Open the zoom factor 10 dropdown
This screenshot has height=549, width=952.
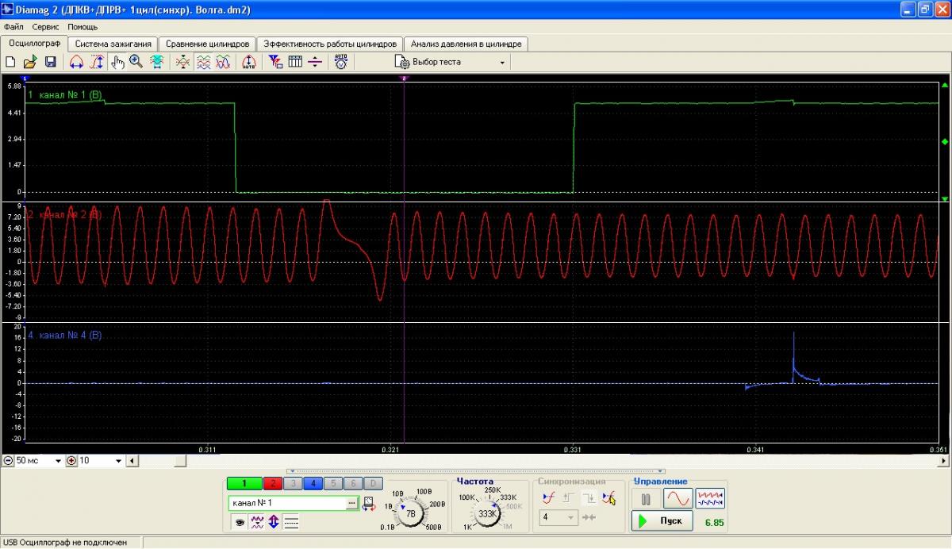click(119, 461)
